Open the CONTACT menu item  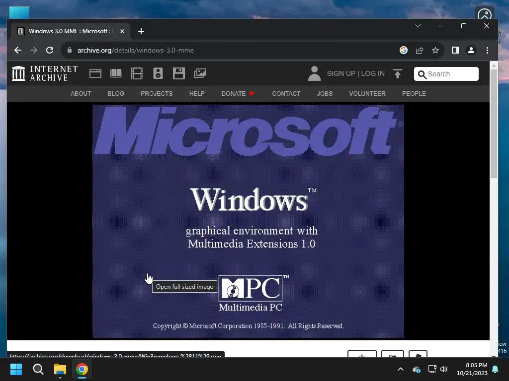tap(286, 94)
